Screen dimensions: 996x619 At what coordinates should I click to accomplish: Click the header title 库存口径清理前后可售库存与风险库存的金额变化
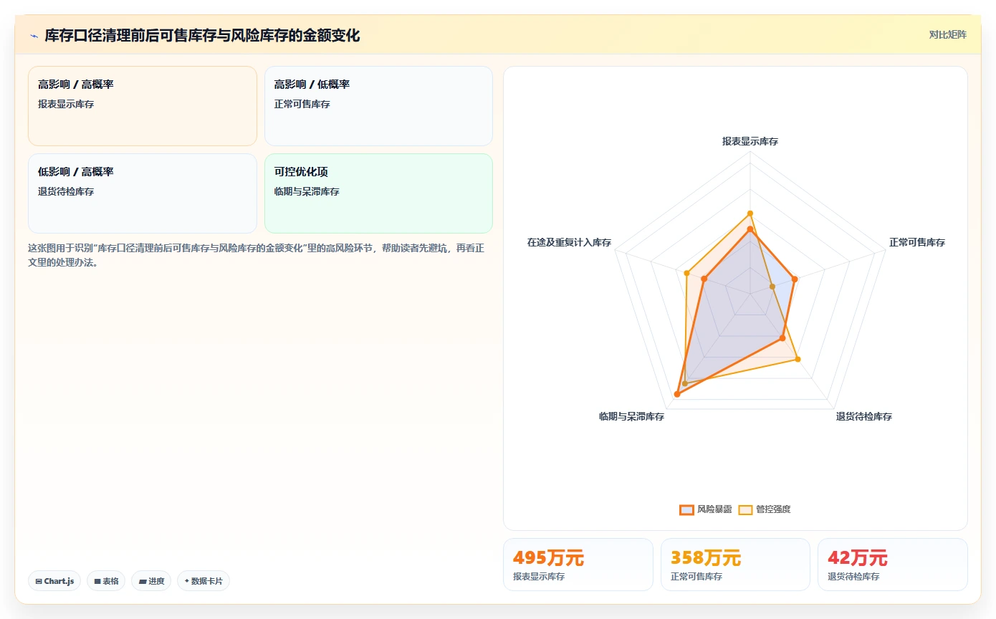(x=202, y=36)
